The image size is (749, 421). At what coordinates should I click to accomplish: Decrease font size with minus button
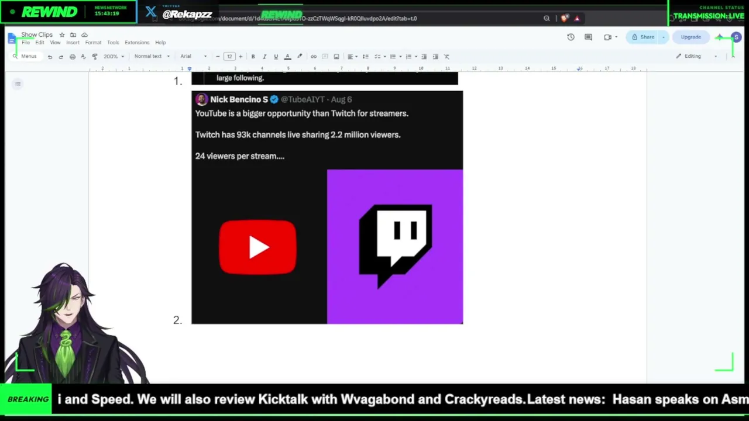(218, 57)
